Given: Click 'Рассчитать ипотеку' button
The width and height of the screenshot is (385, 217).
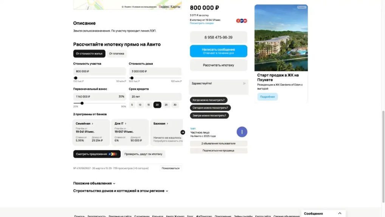Looking at the screenshot, I should coord(219,65).
